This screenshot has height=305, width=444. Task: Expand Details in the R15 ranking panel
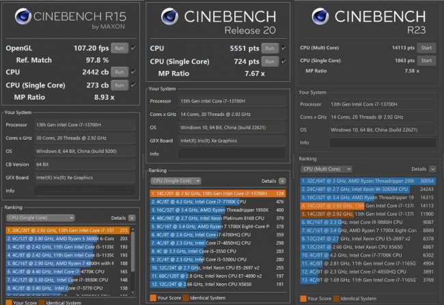[132, 218]
